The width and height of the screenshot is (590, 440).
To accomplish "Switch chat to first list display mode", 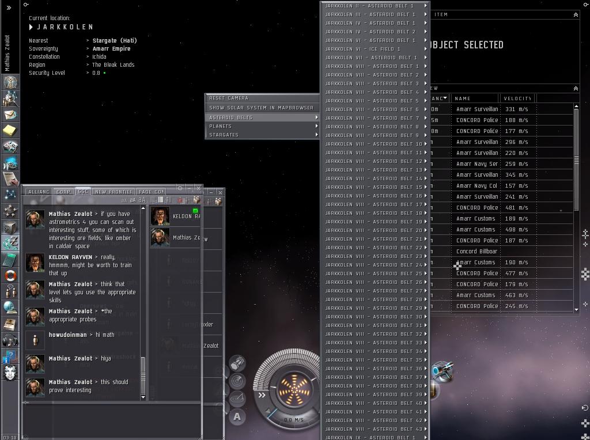I will coord(153,200).
